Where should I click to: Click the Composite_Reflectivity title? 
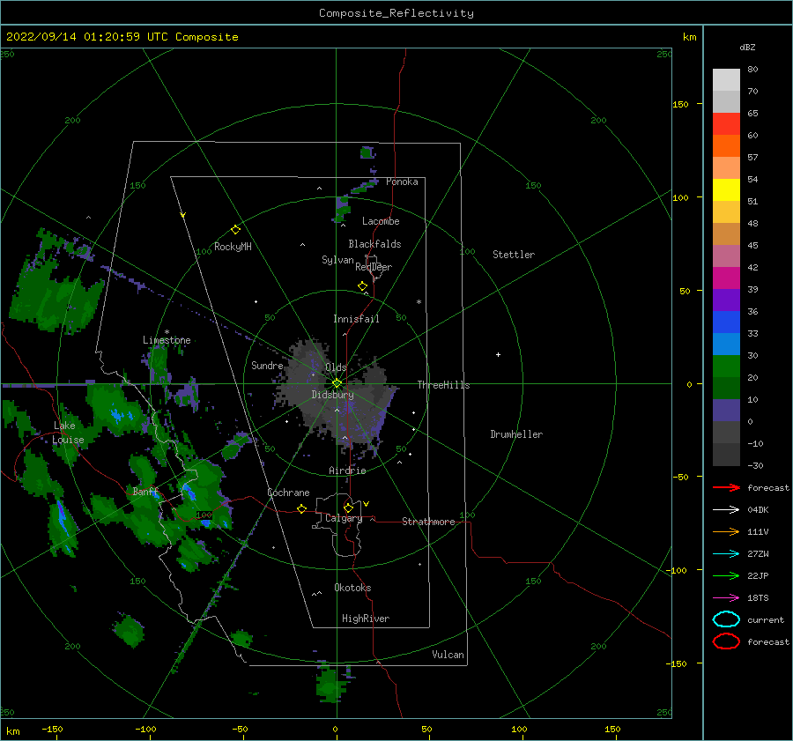396,13
